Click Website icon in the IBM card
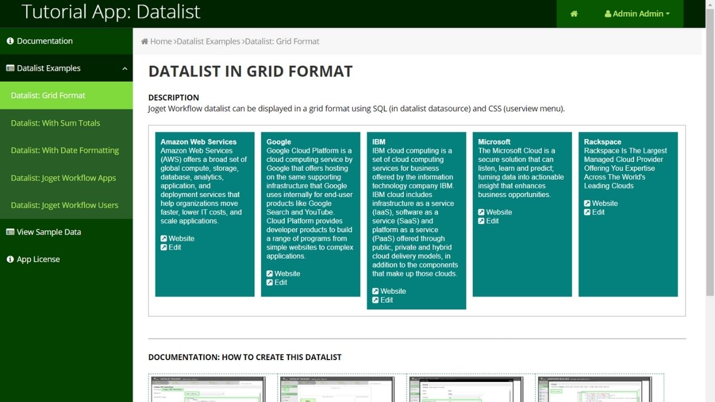Image resolution: width=715 pixels, height=402 pixels. 376,291
